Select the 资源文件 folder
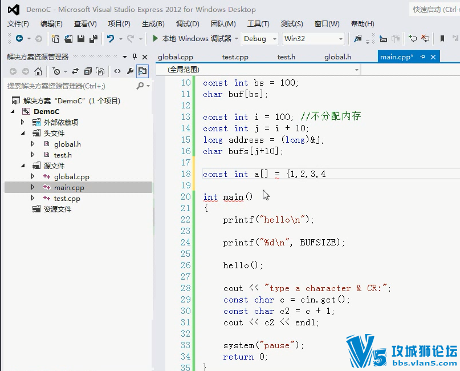This screenshot has width=460, height=371. coord(58,209)
